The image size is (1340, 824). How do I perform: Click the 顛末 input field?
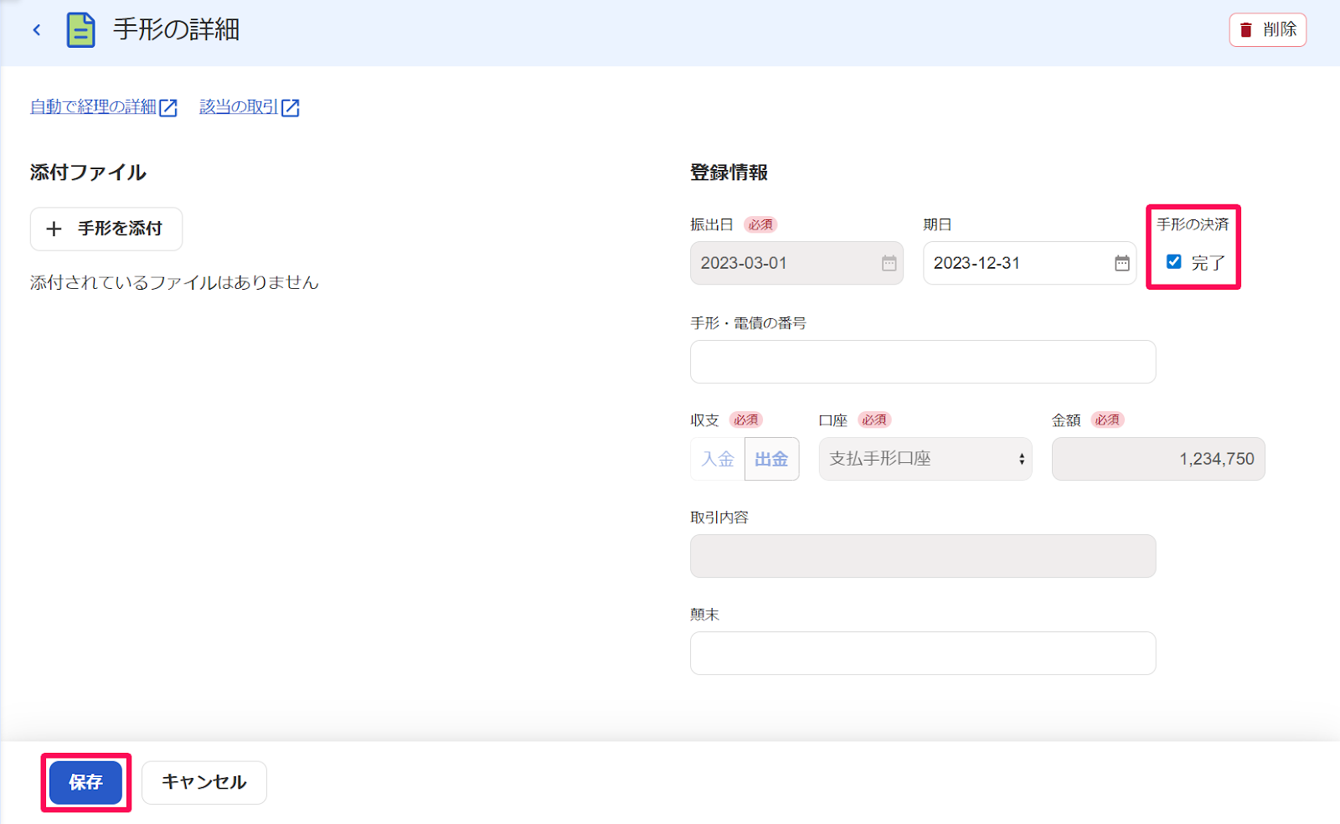(923, 653)
